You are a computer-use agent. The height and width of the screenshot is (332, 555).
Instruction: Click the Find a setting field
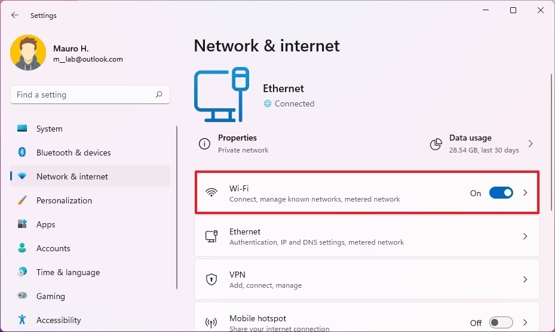coord(84,95)
